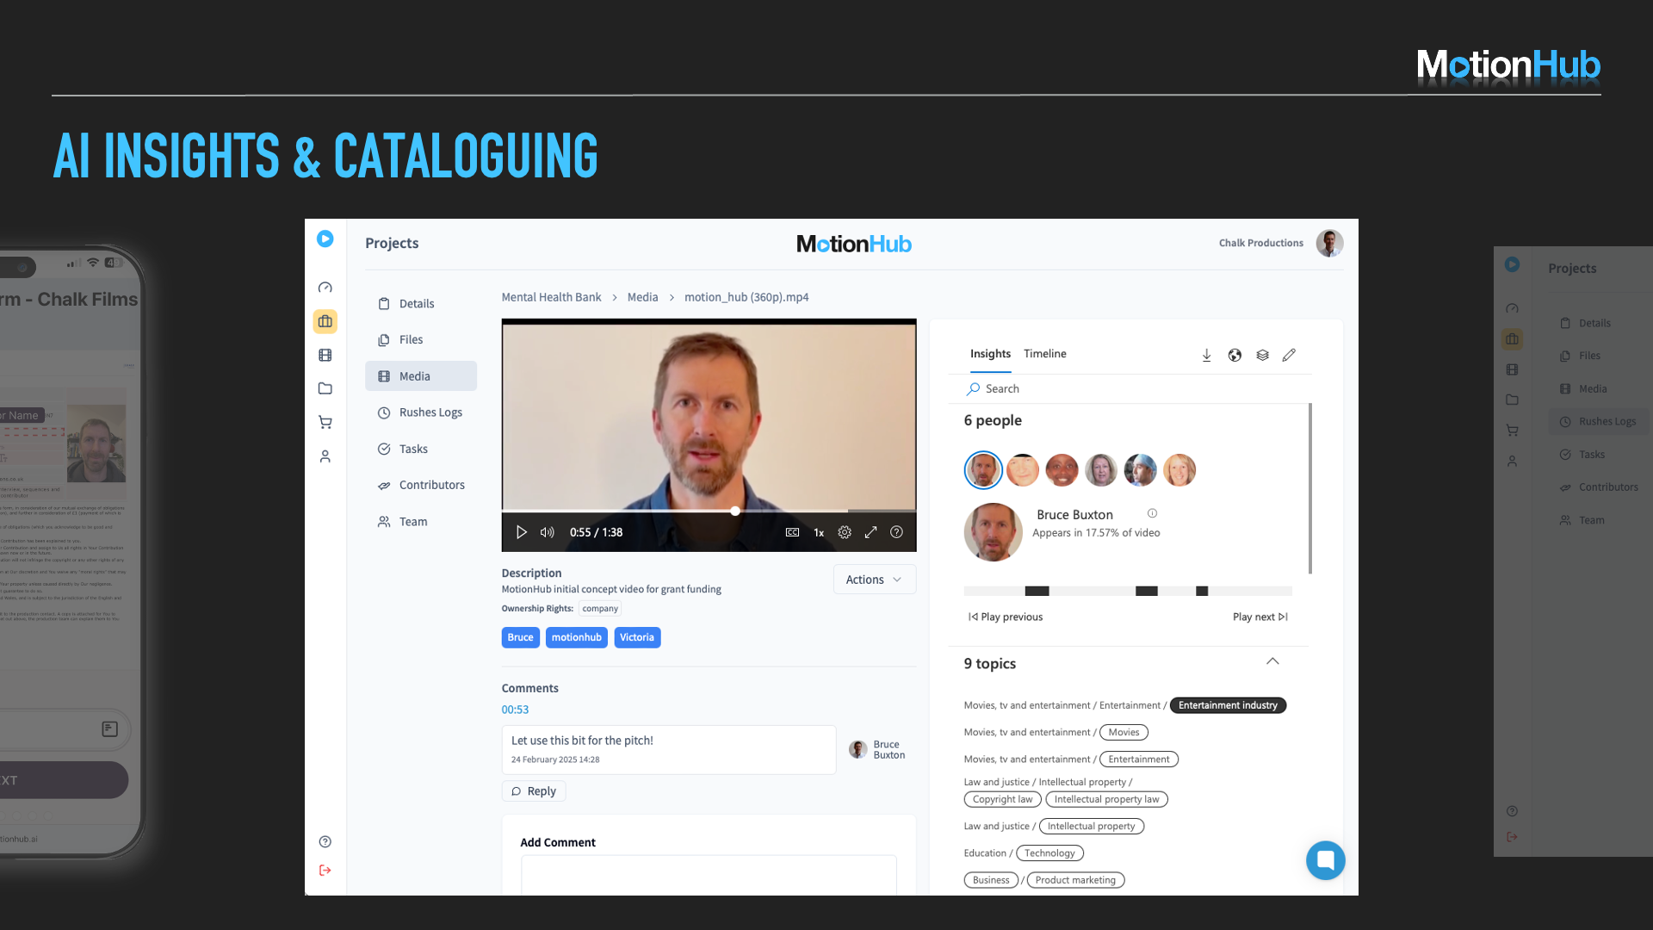Screen dimensions: 1653x930
Task: Enter fullscreen on the video player
Action: click(870, 532)
